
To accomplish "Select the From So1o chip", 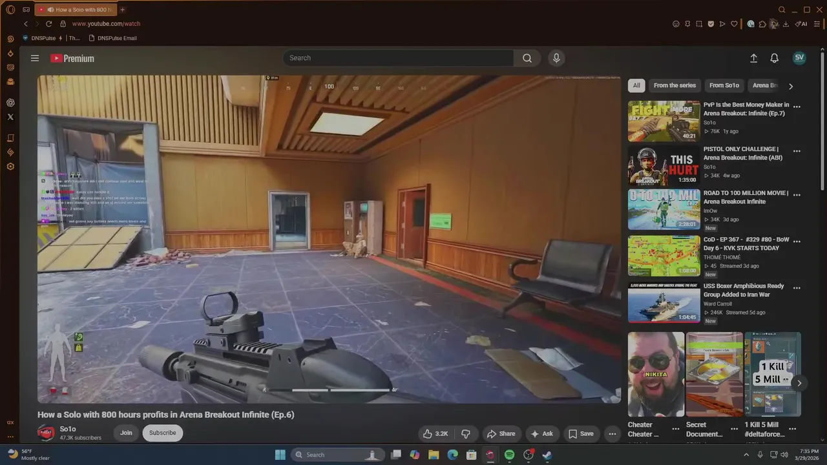I will point(724,85).
